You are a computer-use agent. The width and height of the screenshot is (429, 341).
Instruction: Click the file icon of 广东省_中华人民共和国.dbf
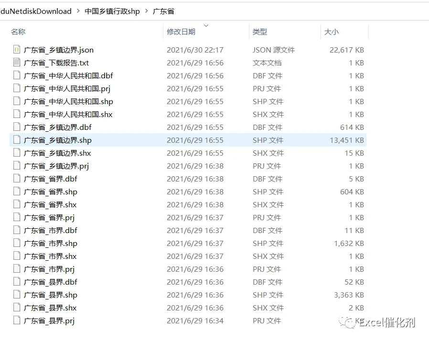point(17,75)
